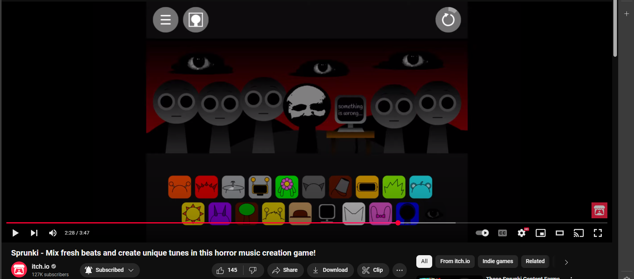Select the Indie games filter chip
Viewport: 634px width, 279px height.
pos(498,261)
